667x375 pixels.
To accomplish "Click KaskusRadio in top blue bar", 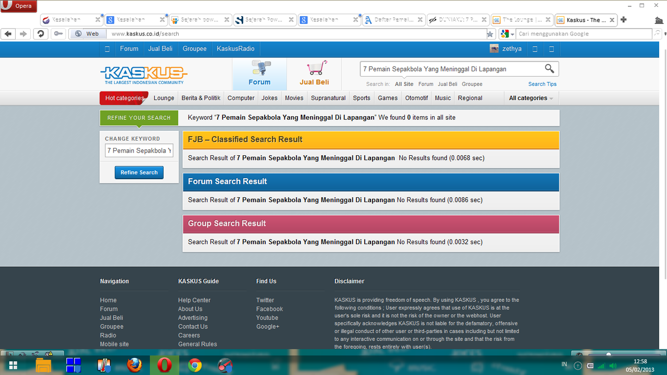I will [236, 48].
